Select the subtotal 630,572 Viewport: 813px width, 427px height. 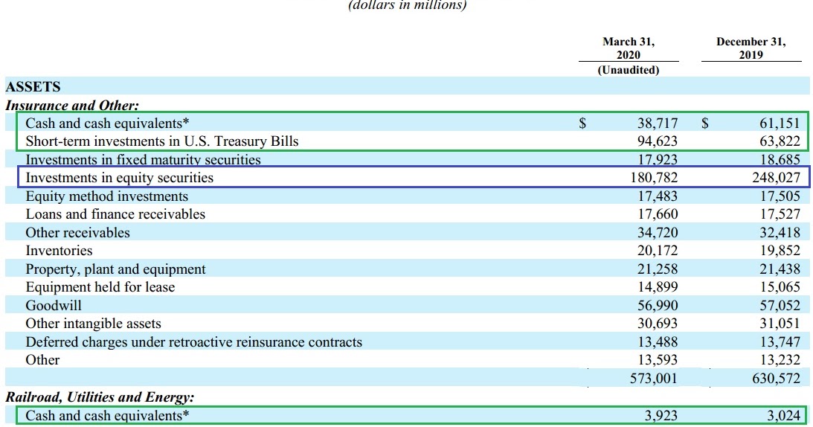tap(777, 378)
